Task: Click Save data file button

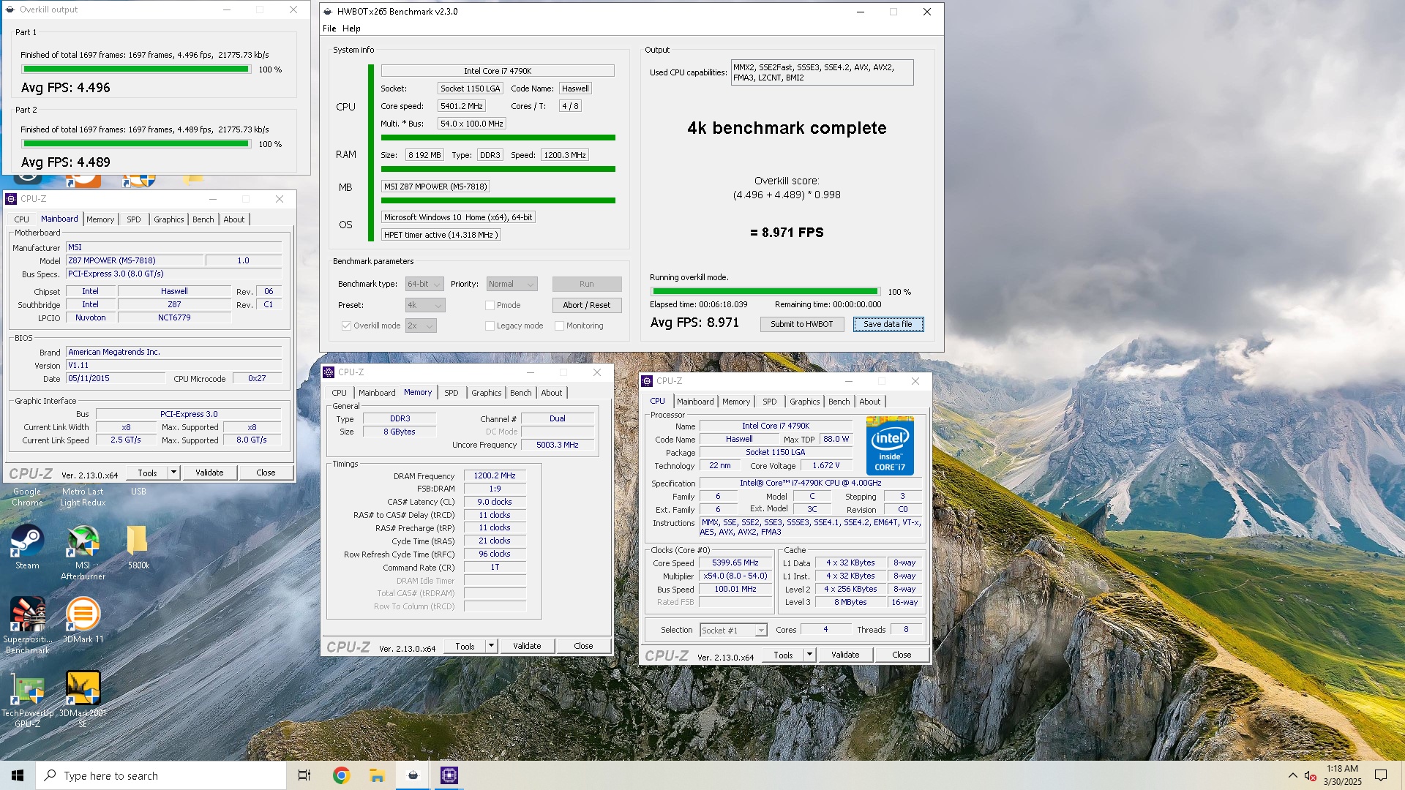Action: coord(888,325)
